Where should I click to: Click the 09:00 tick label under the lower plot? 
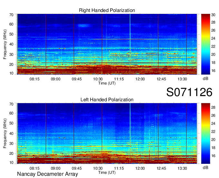(x=56, y=168)
